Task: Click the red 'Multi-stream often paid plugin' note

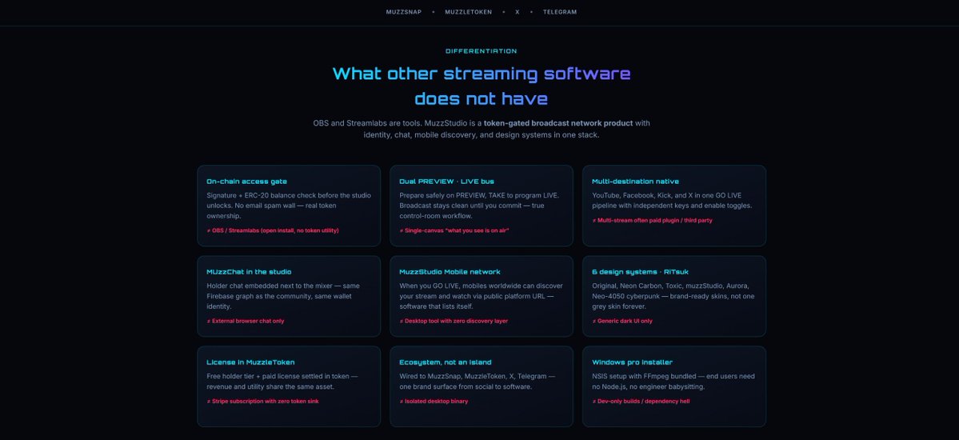Action: coord(652,220)
